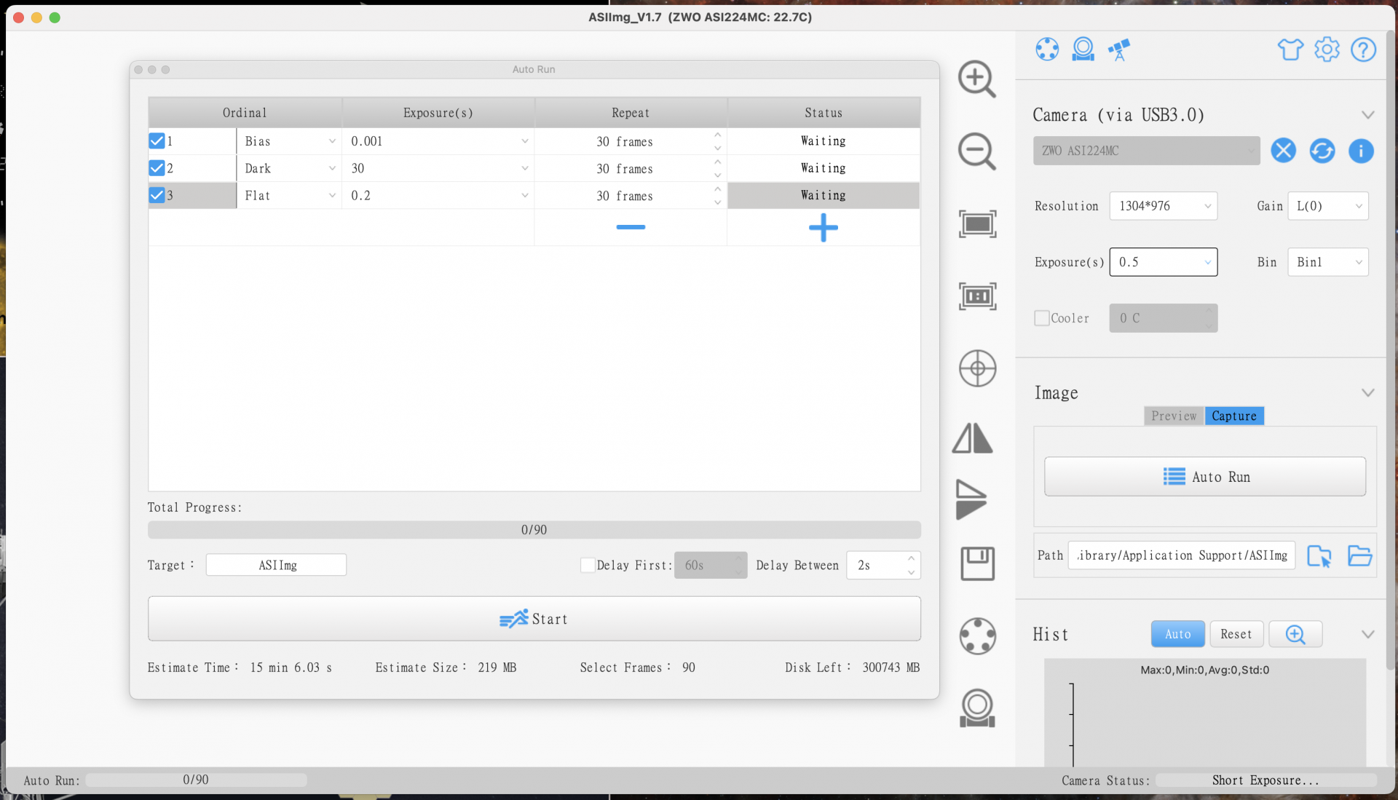1398x800 pixels.
Task: Open exposure dropdown showing 0.2
Action: pyautogui.click(x=438, y=196)
